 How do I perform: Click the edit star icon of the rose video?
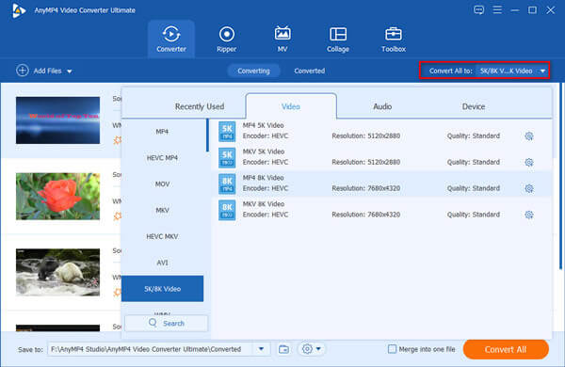118,216
